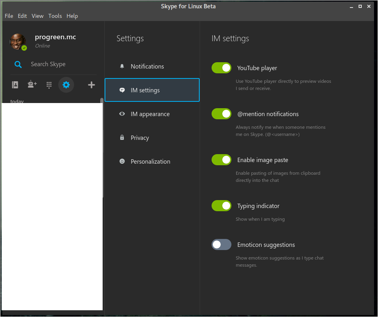Click the YouTube player label
378x317 pixels.
tap(257, 68)
